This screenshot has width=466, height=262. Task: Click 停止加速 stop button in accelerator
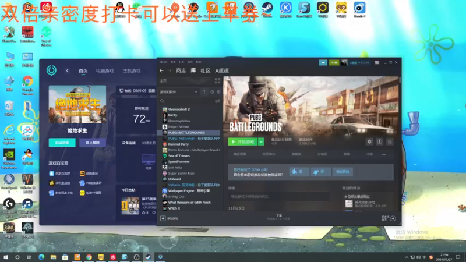pyautogui.click(x=93, y=143)
